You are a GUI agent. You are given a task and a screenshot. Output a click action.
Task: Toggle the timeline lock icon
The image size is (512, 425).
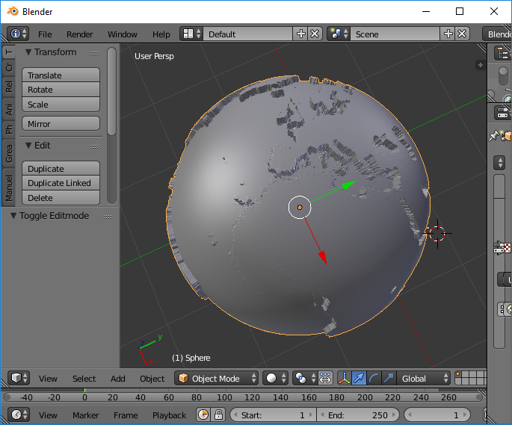218,415
